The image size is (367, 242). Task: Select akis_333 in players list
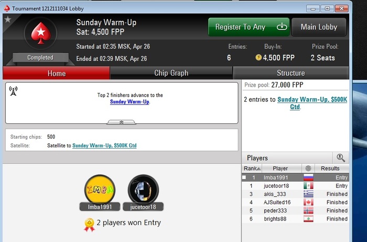(295, 194)
